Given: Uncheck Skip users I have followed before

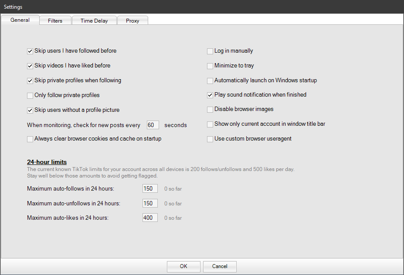Looking at the screenshot, I should pyautogui.click(x=30, y=51).
